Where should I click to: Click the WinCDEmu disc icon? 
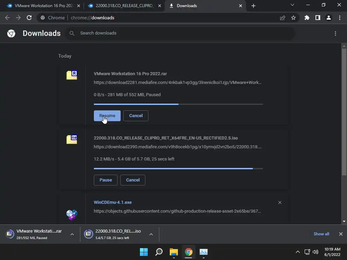72,215
